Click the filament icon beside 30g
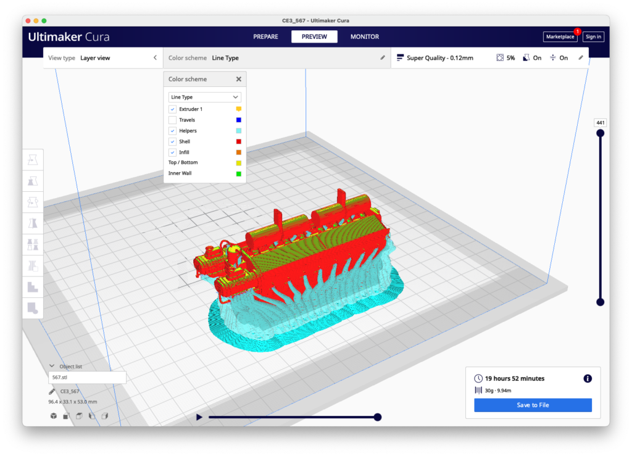This screenshot has height=456, width=632. tap(478, 390)
